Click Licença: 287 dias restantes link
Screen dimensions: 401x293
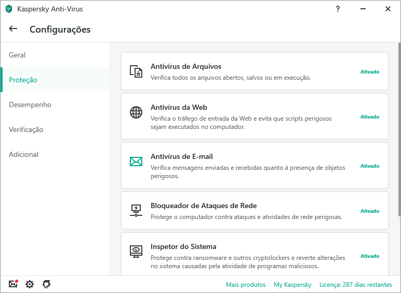click(x=355, y=285)
